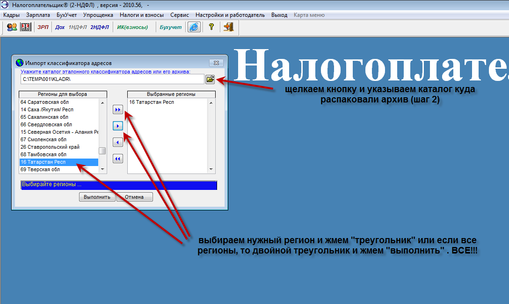Open the employees (two people) toolbar icon
This screenshot has width=509, height=304.
[12, 27]
